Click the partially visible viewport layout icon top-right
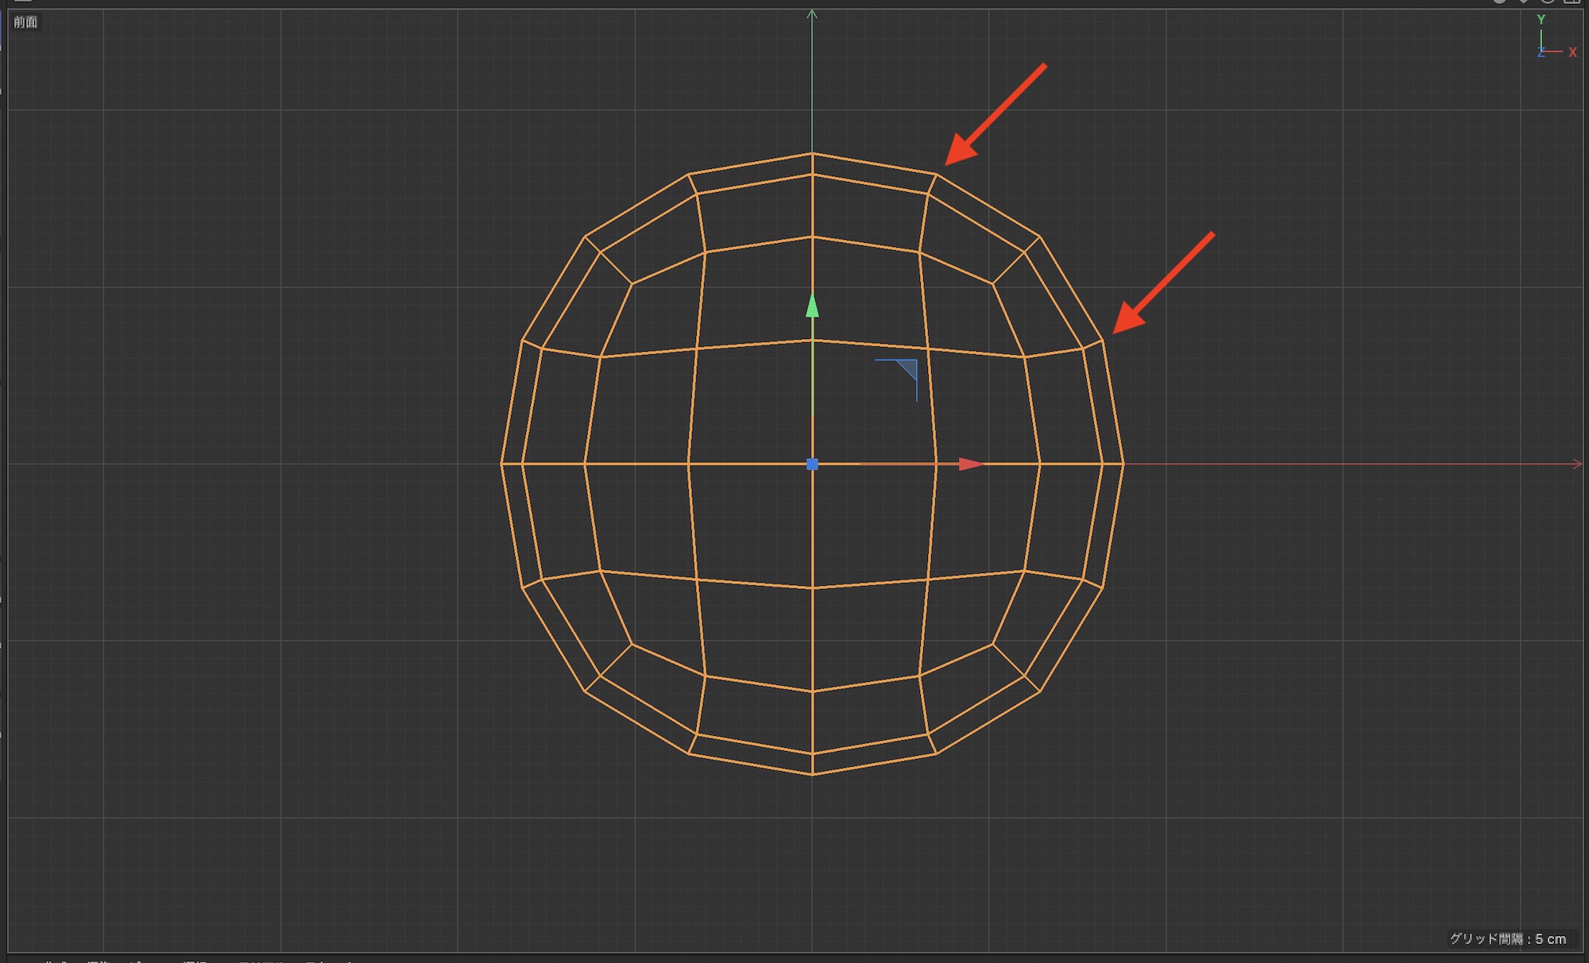This screenshot has height=963, width=1589. pos(1572,2)
